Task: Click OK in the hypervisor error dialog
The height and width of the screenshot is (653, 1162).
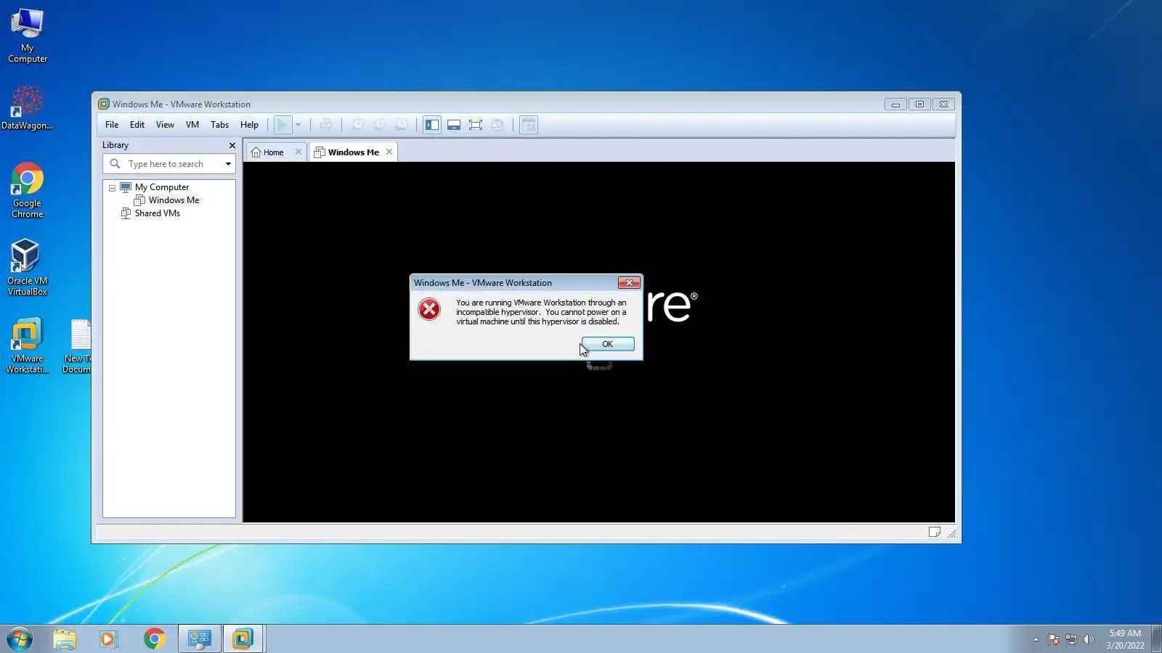Action: click(x=608, y=344)
